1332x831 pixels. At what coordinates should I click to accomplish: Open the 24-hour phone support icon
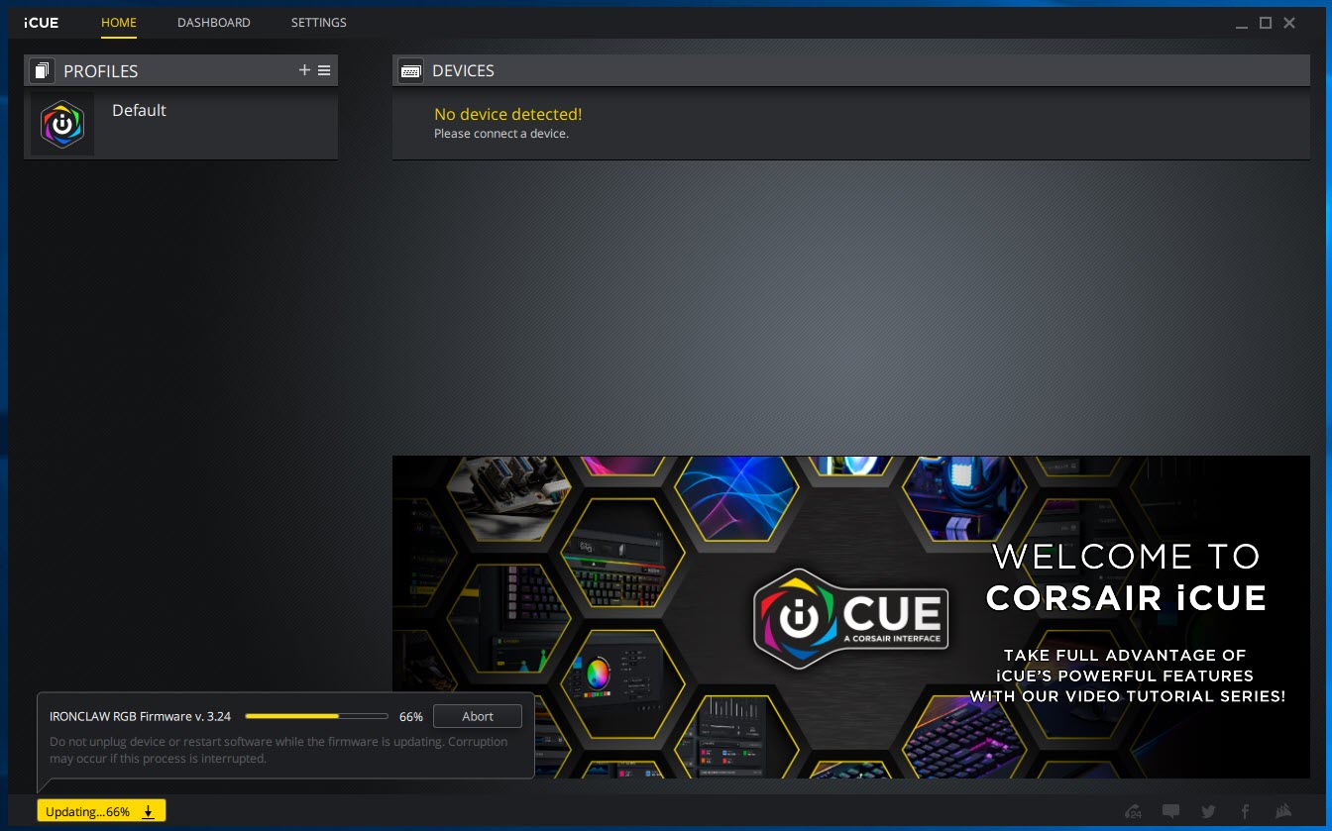click(1134, 811)
